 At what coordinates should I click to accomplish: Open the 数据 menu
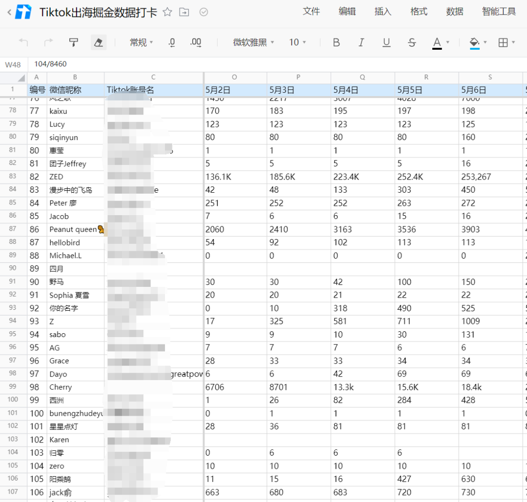click(455, 12)
